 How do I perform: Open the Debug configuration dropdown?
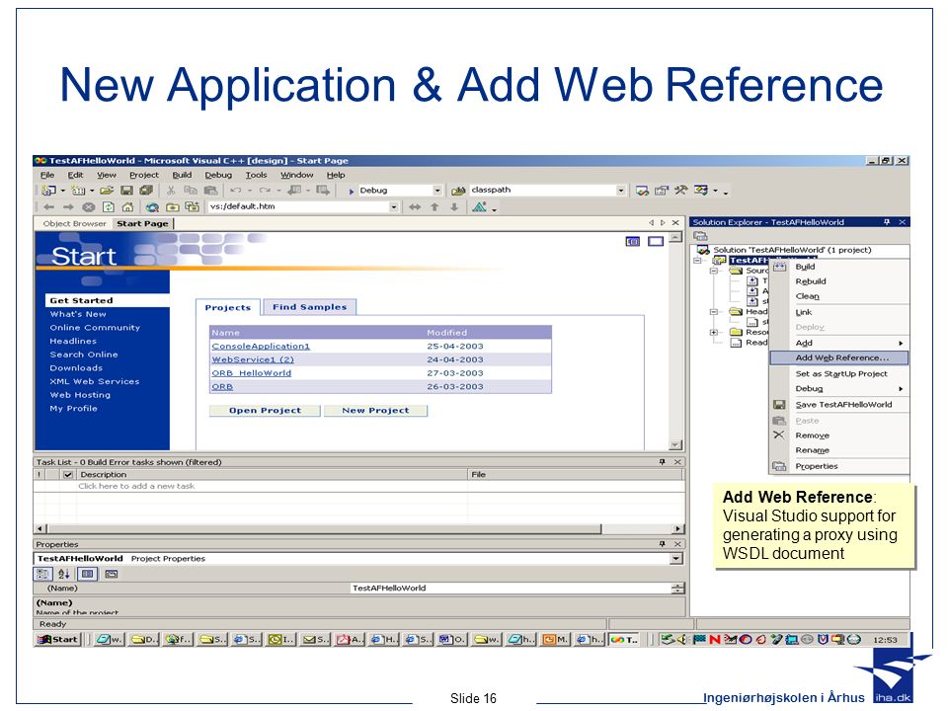coord(437,191)
